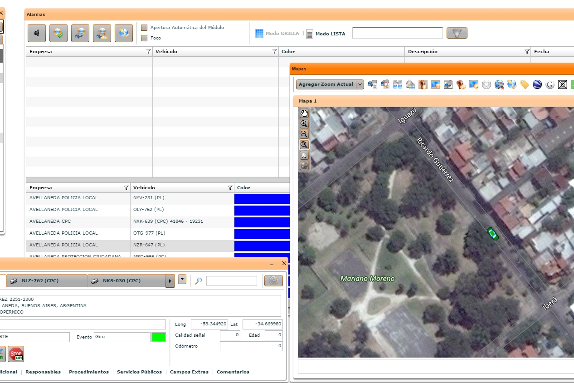This screenshot has height=383, width=574.
Task: Open Empresa column filter in top grid
Action: coord(148,52)
